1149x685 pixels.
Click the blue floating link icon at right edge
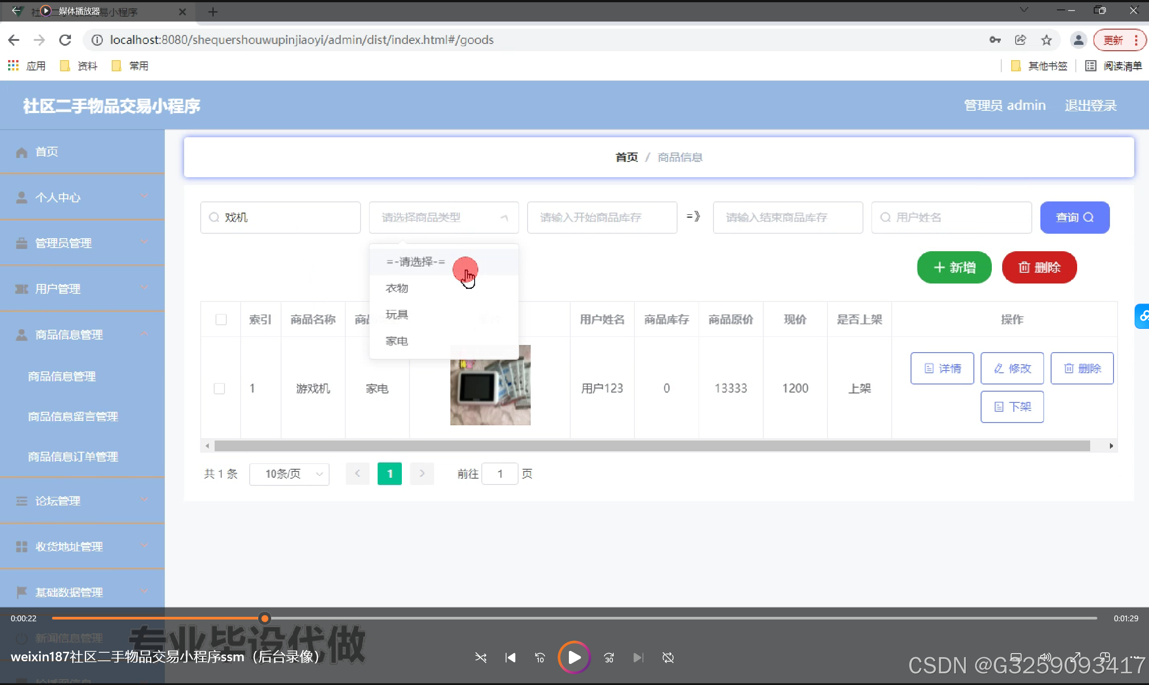[1142, 316]
